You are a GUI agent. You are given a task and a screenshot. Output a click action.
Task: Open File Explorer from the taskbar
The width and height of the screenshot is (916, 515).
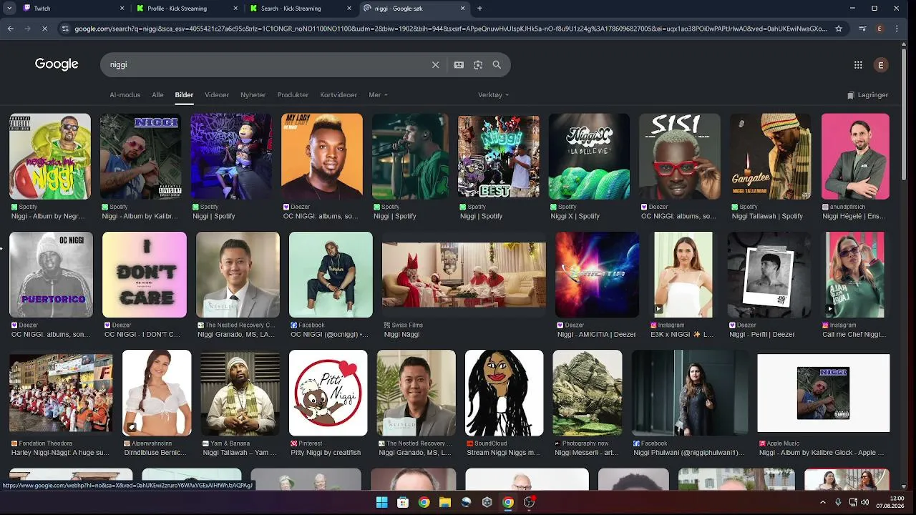coord(445,502)
